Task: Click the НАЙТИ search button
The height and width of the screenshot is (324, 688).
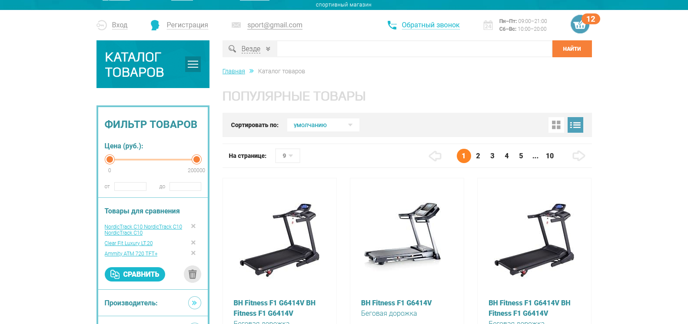Action: click(x=572, y=49)
